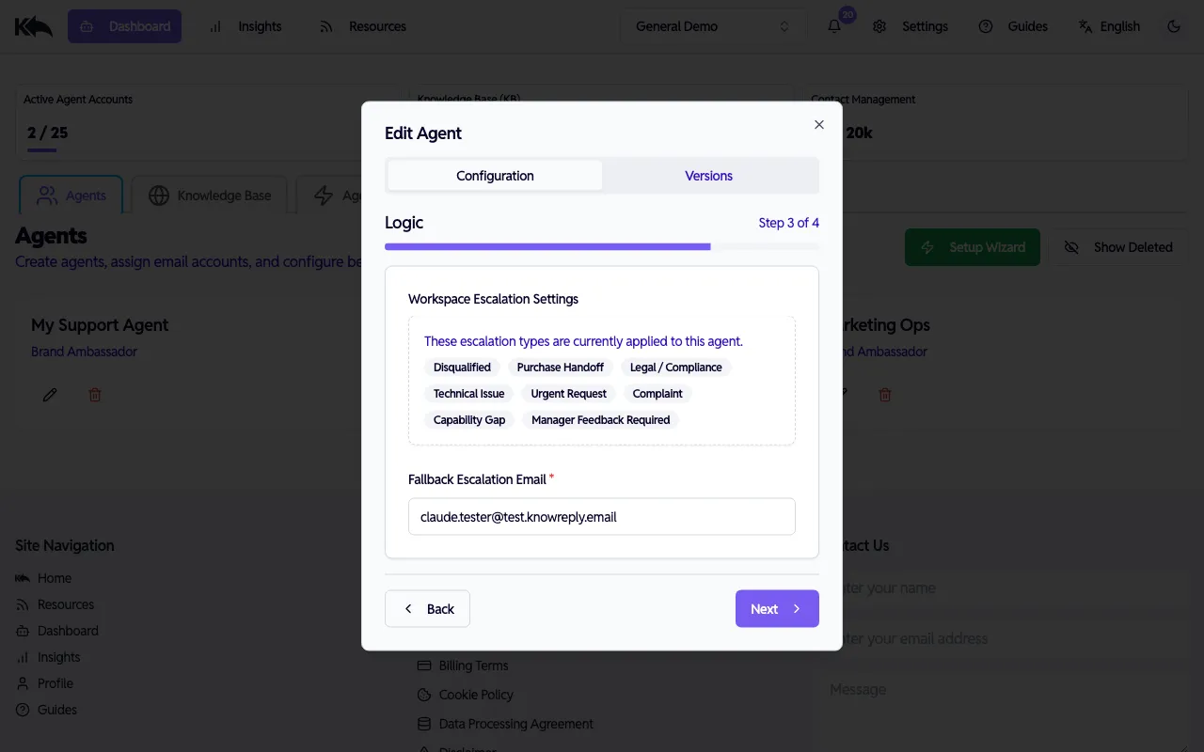Edit My Support Agent using the pencil icon

[x=50, y=394]
